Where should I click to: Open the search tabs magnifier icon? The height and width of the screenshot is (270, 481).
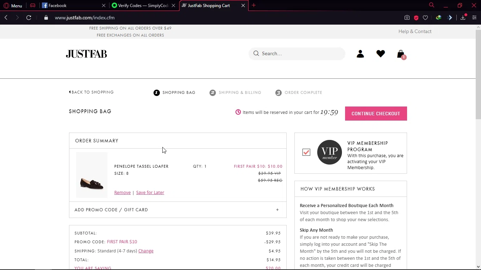tap(431, 5)
